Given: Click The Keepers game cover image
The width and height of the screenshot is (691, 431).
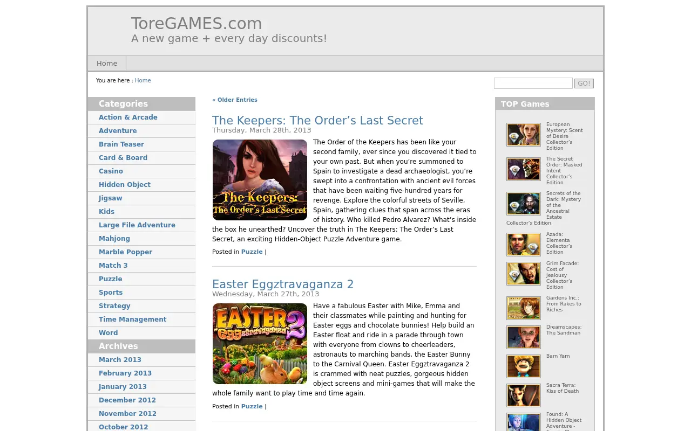Looking at the screenshot, I should coord(260,180).
